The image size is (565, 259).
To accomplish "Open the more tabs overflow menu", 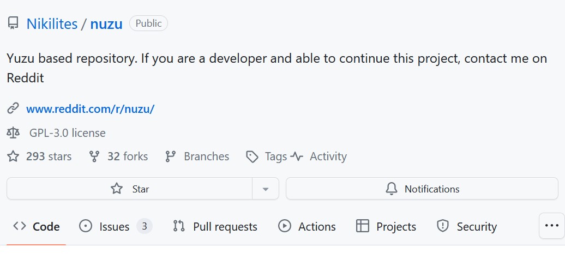I will tap(551, 226).
